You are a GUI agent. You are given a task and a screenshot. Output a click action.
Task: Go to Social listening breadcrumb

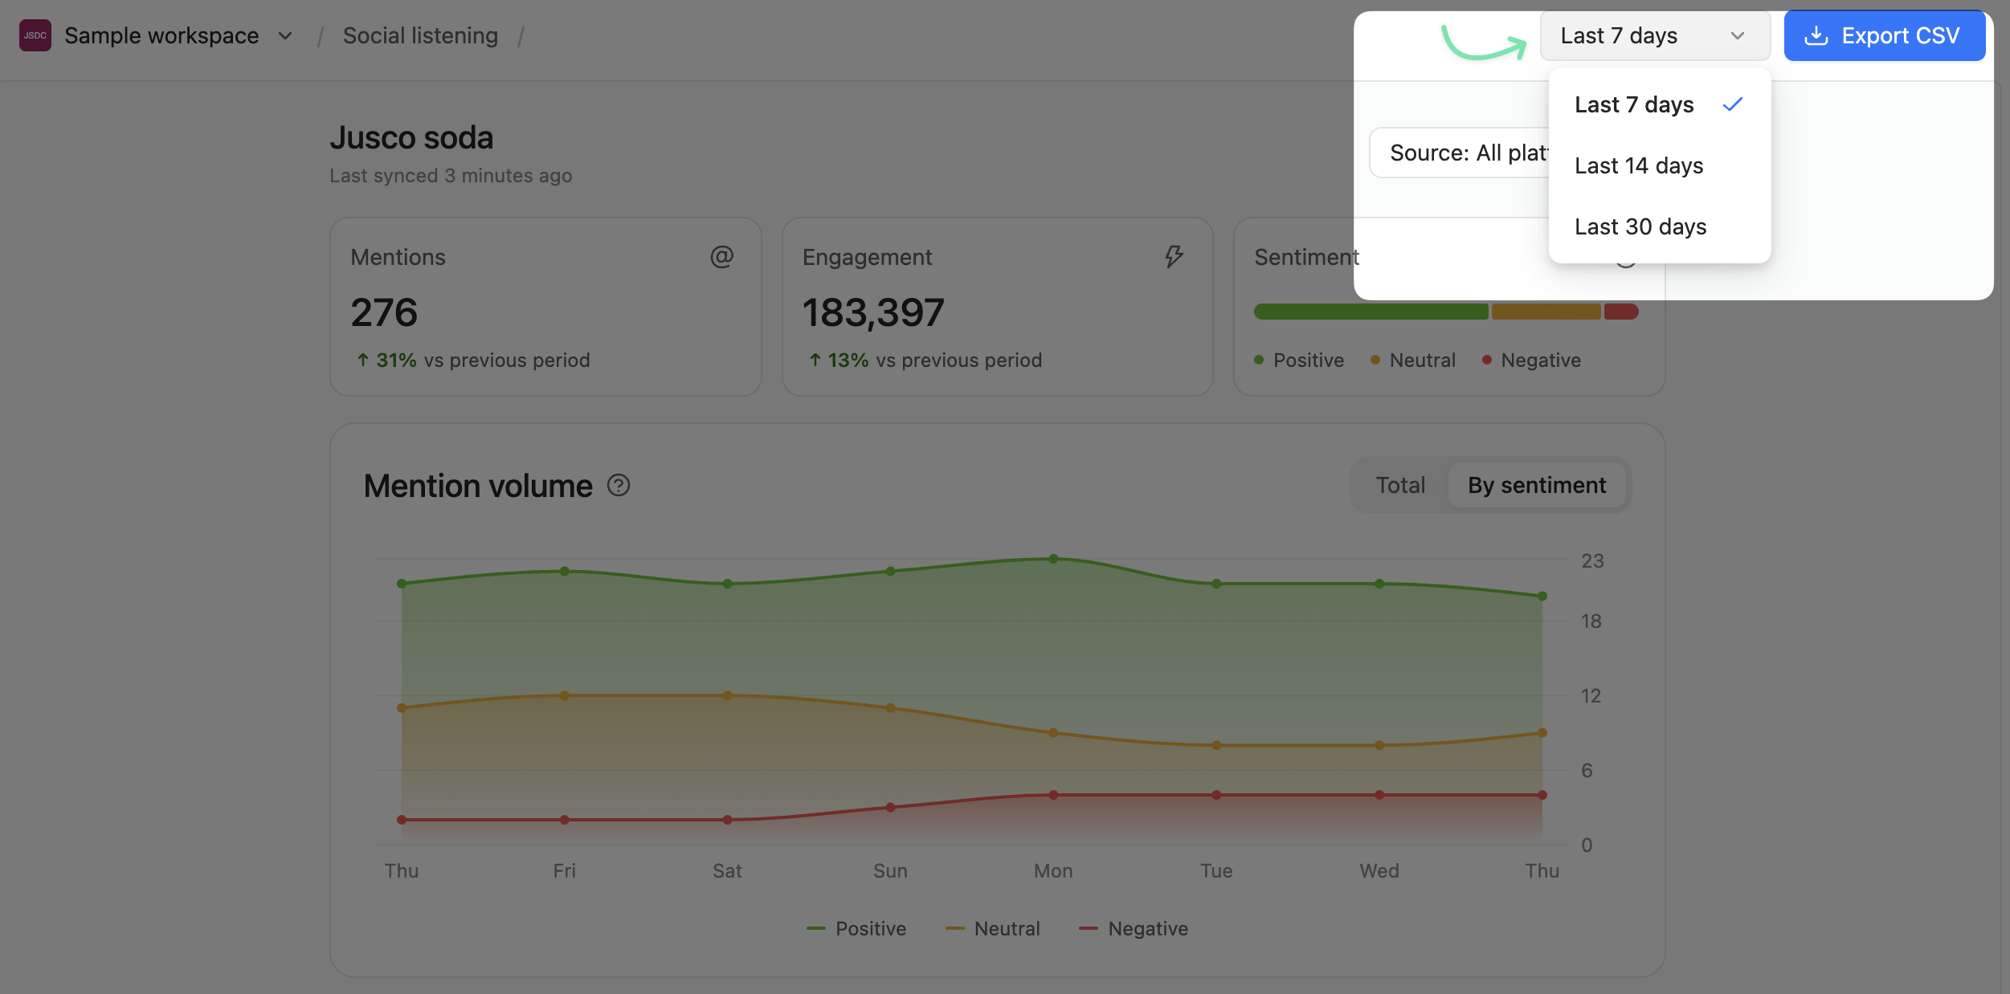click(x=420, y=36)
